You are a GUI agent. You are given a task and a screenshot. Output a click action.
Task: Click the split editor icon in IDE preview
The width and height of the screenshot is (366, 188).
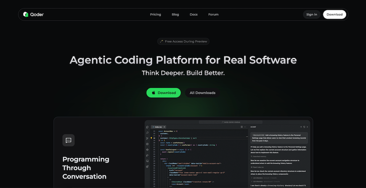[x=242, y=127]
